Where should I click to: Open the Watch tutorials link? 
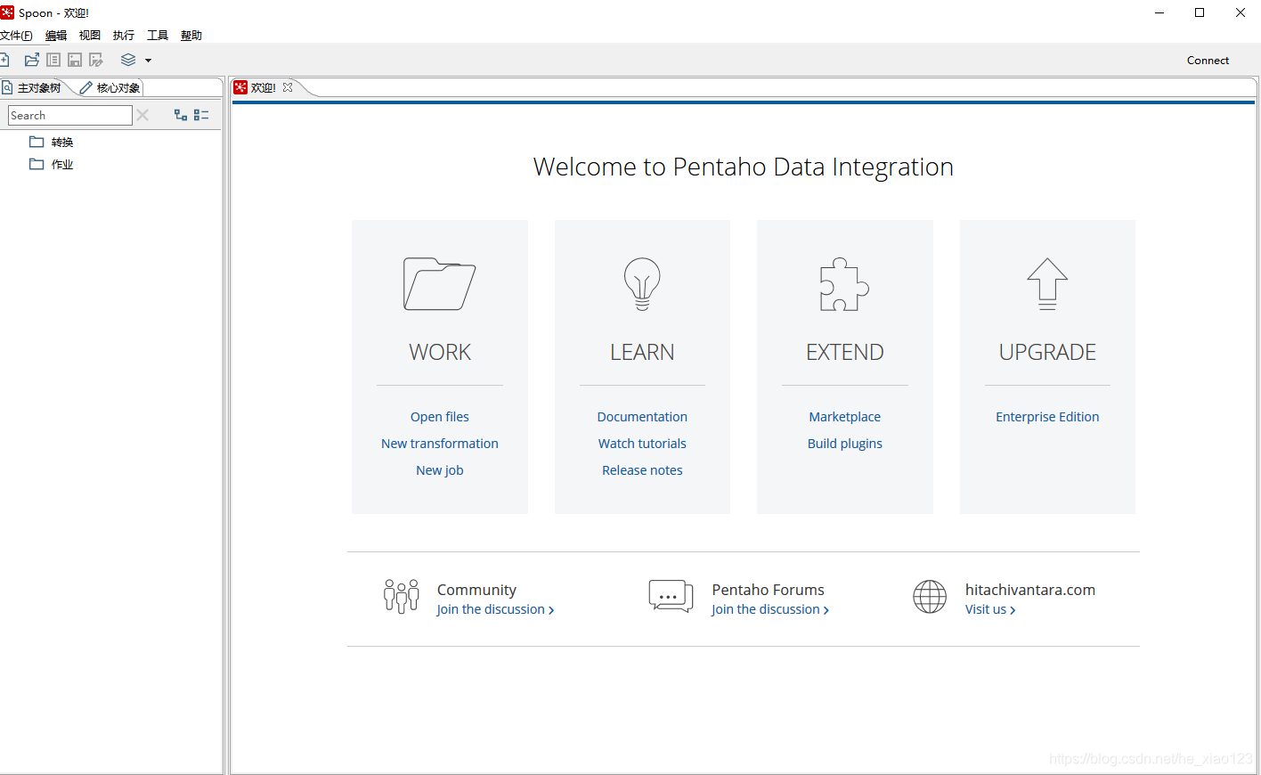coord(642,444)
